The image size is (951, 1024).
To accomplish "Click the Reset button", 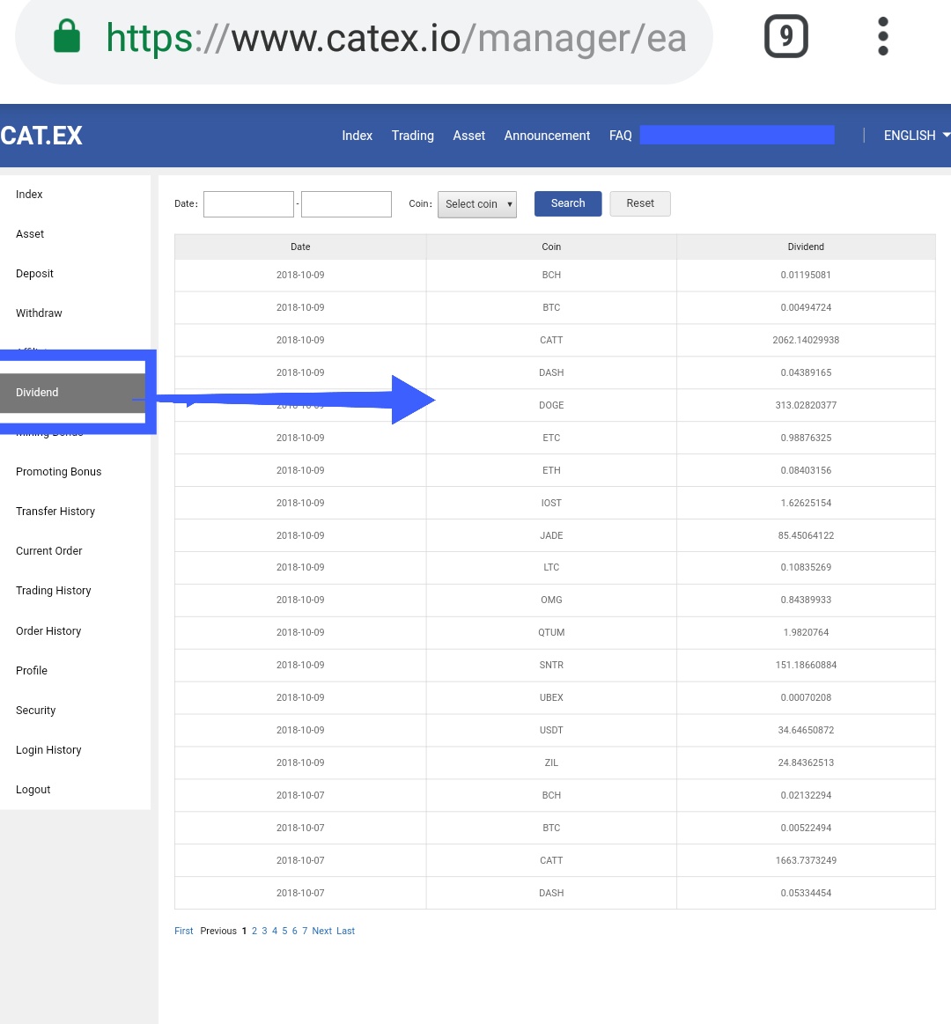I will [x=640, y=203].
